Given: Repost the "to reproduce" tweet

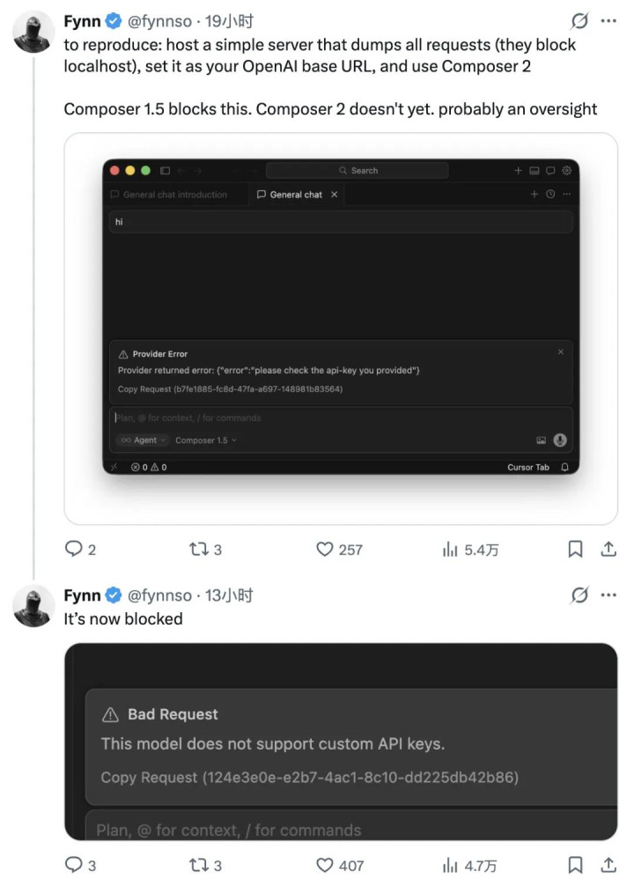Looking at the screenshot, I should (x=199, y=550).
